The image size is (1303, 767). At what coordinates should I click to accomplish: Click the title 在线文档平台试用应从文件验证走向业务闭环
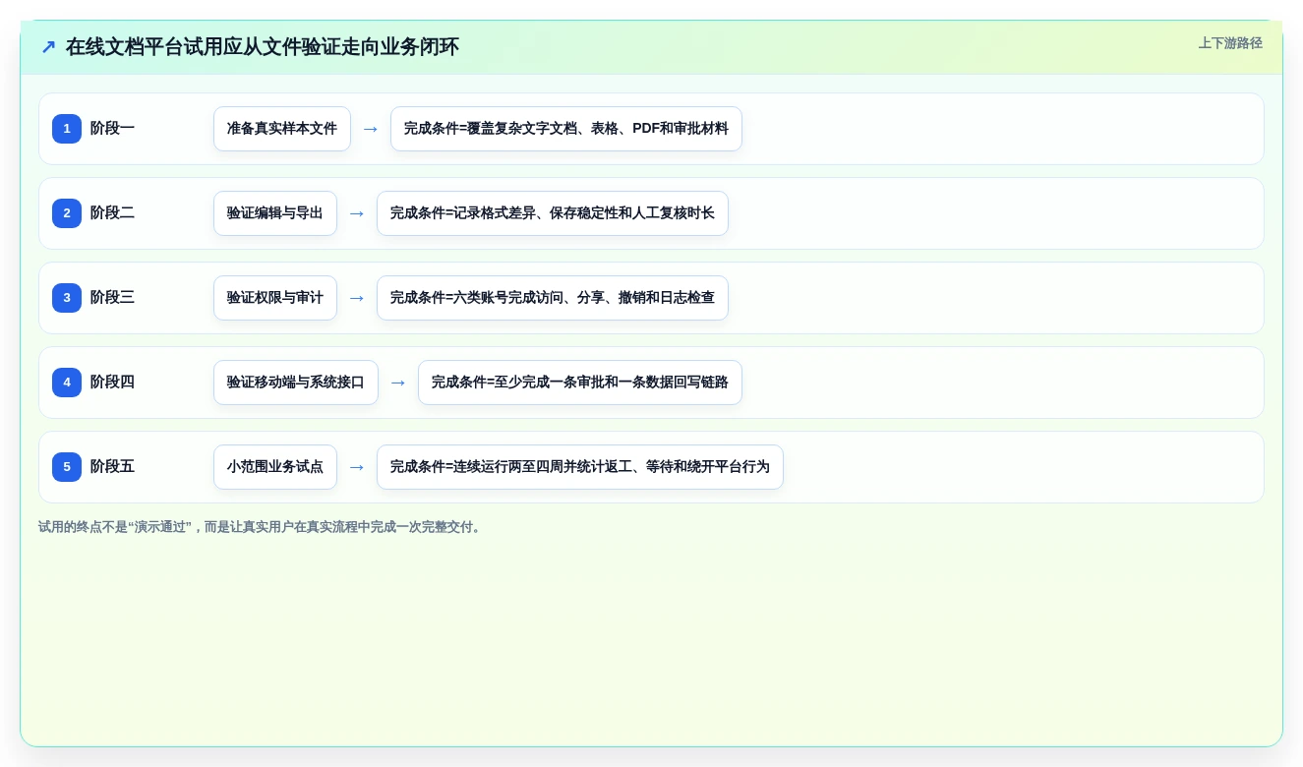pyautogui.click(x=262, y=47)
